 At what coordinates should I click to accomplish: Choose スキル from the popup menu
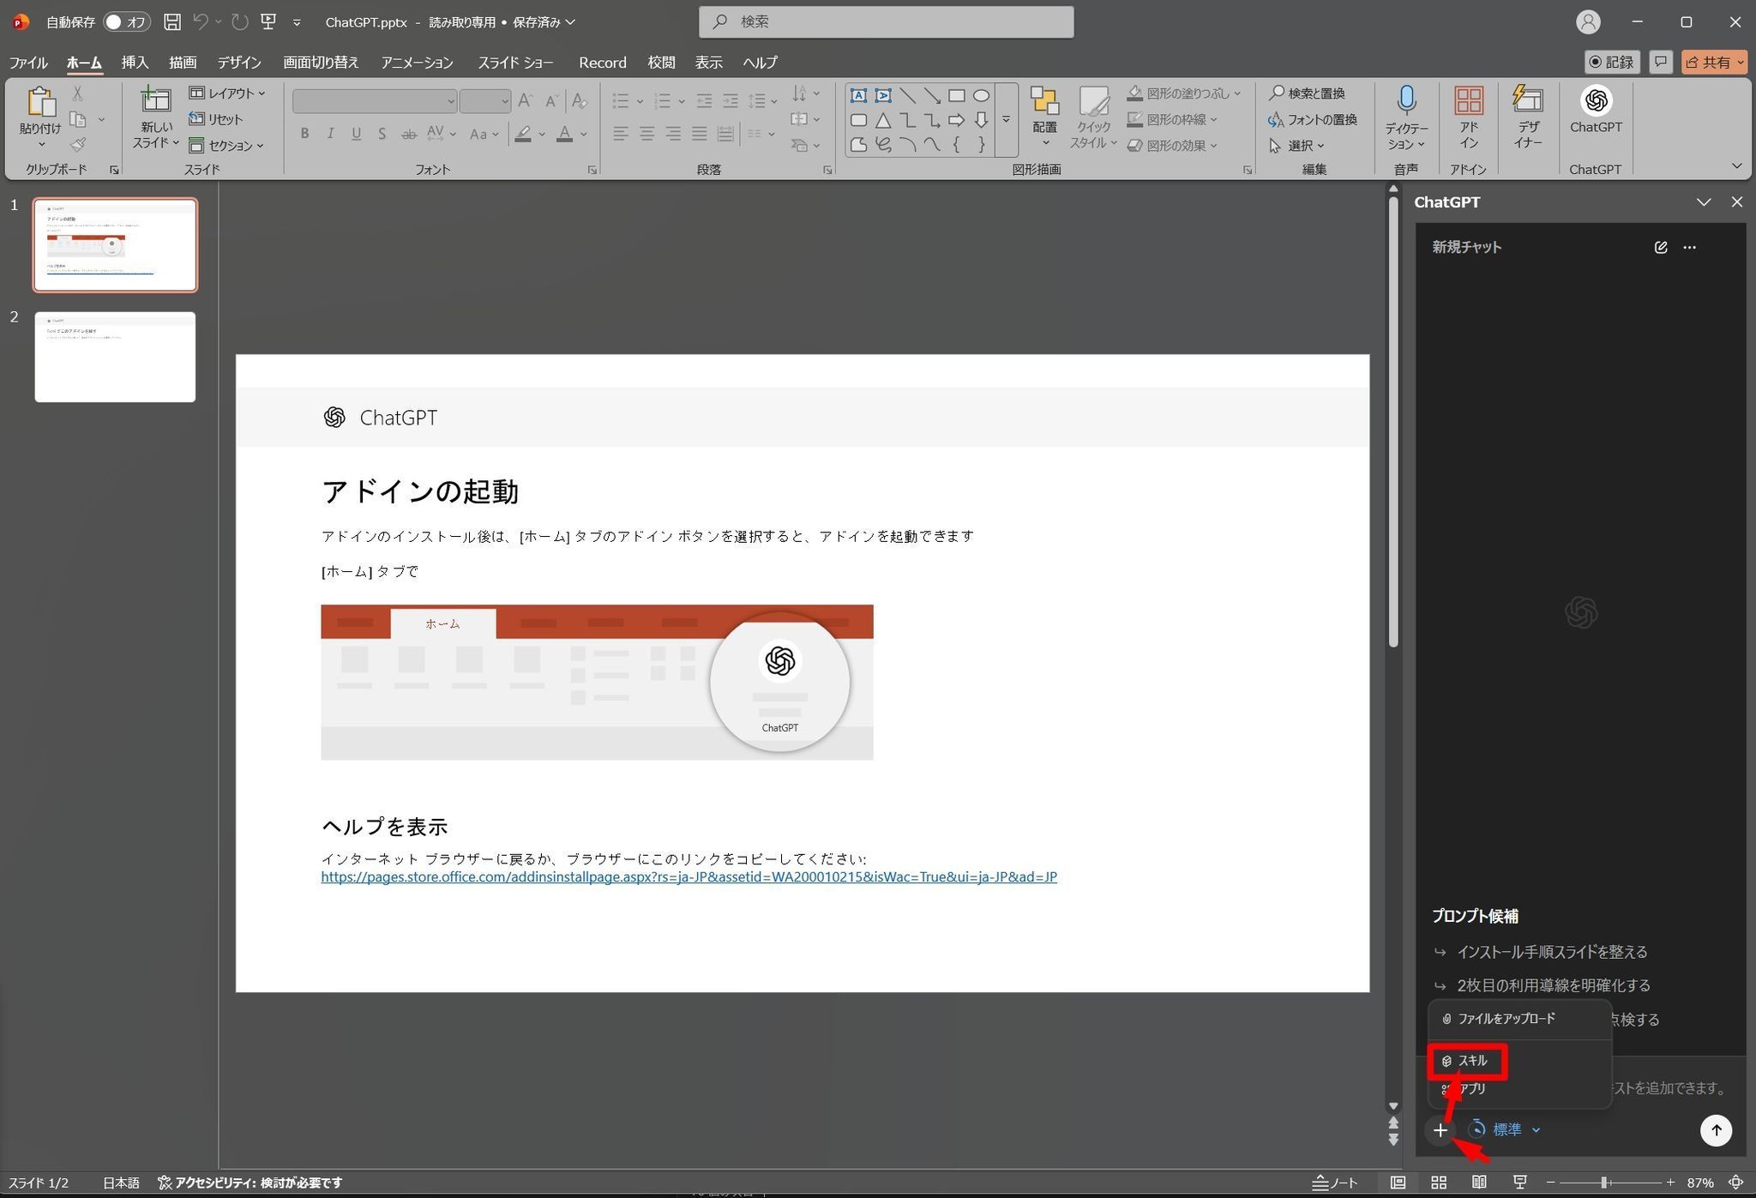point(1467,1061)
